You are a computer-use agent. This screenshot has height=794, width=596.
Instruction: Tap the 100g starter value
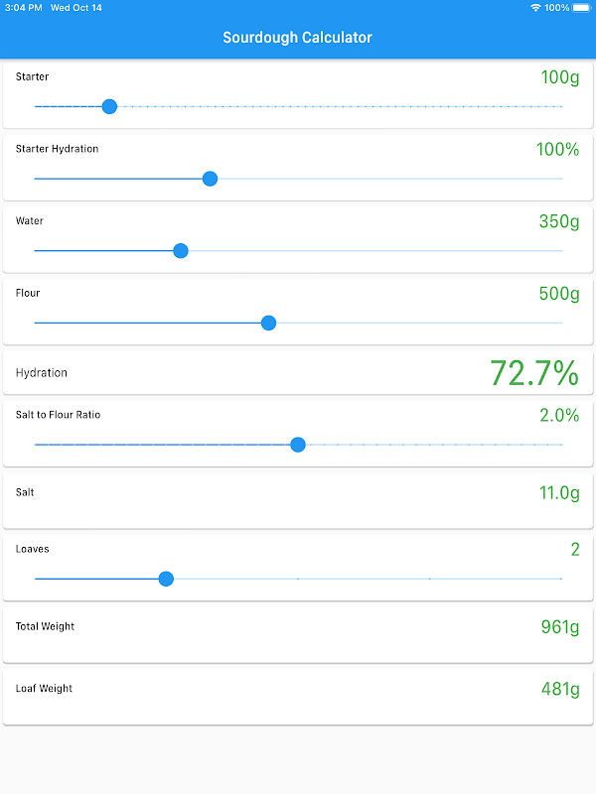[559, 77]
